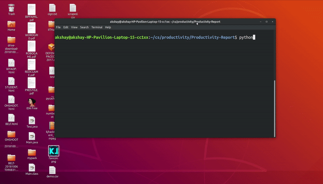
Task: Click the terminal title bar text
Action: [165, 22]
